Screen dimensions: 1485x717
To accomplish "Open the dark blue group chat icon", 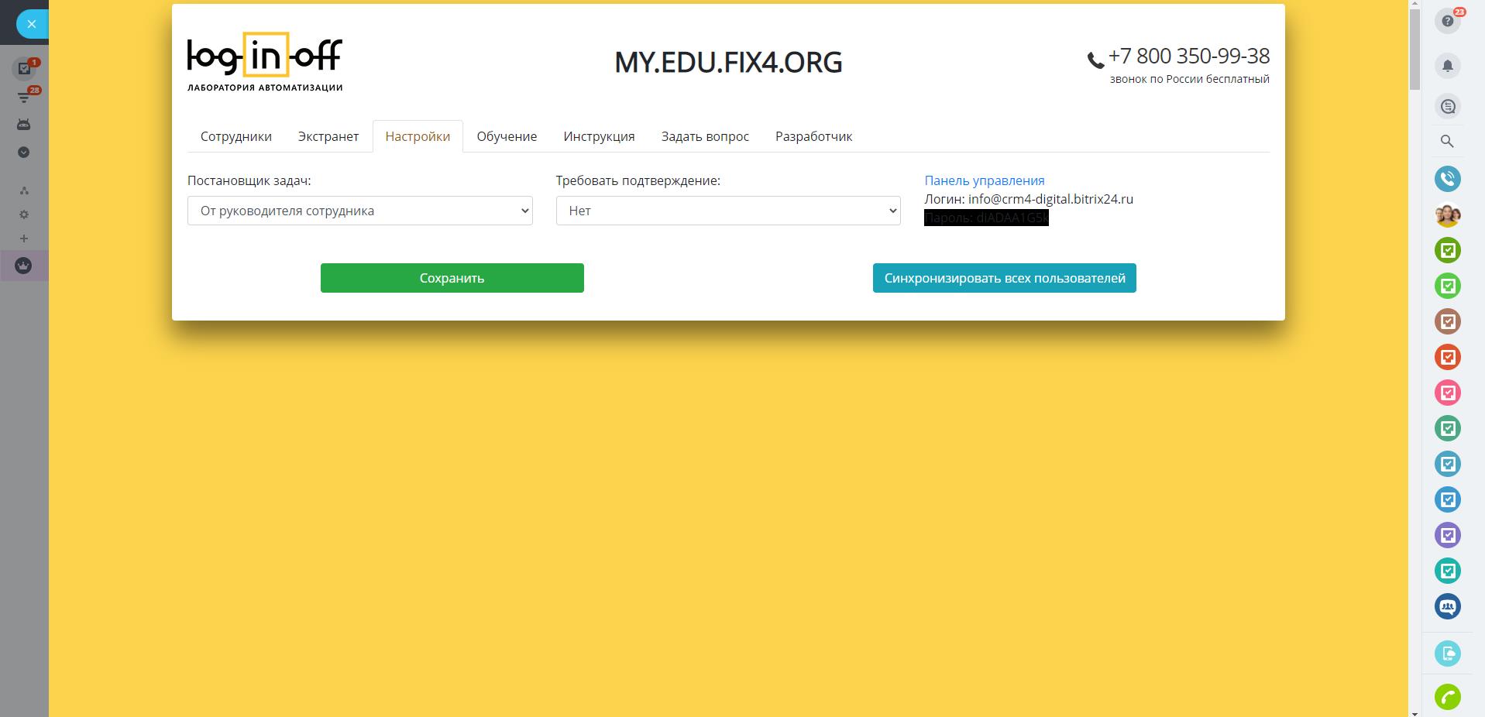I will pos(1448,606).
